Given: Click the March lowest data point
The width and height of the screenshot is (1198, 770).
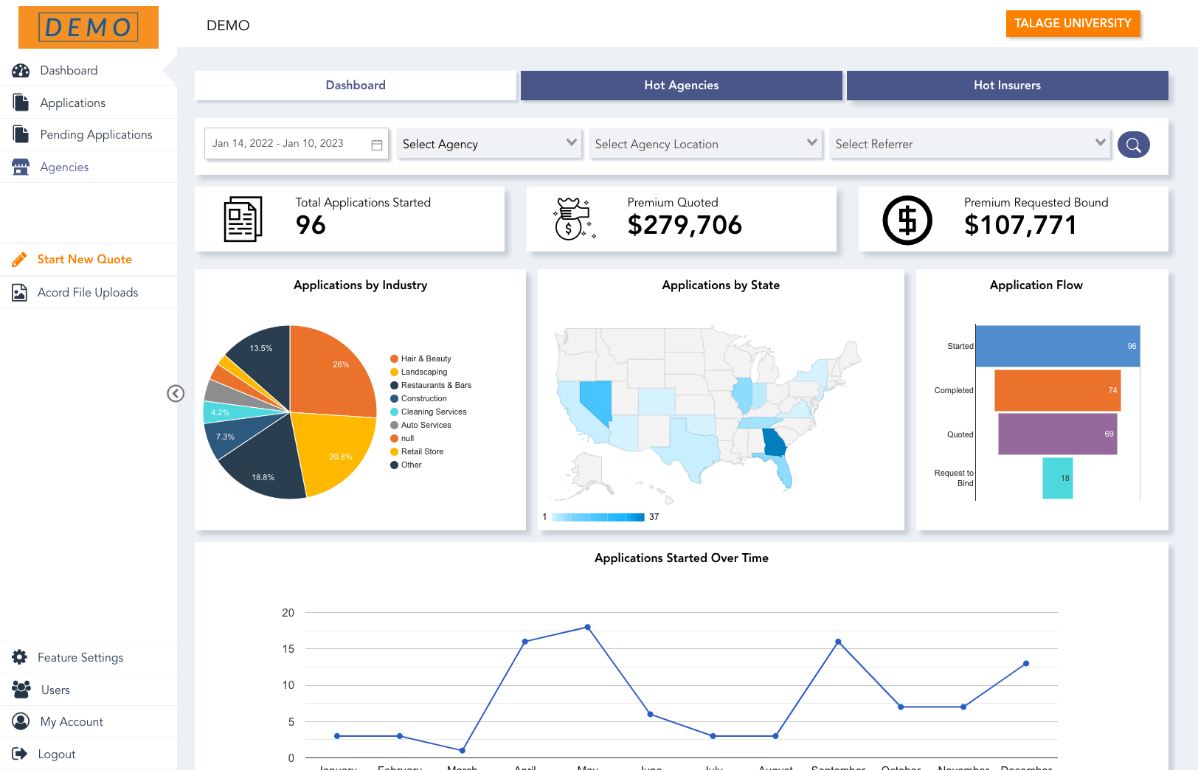Looking at the screenshot, I should pos(463,750).
